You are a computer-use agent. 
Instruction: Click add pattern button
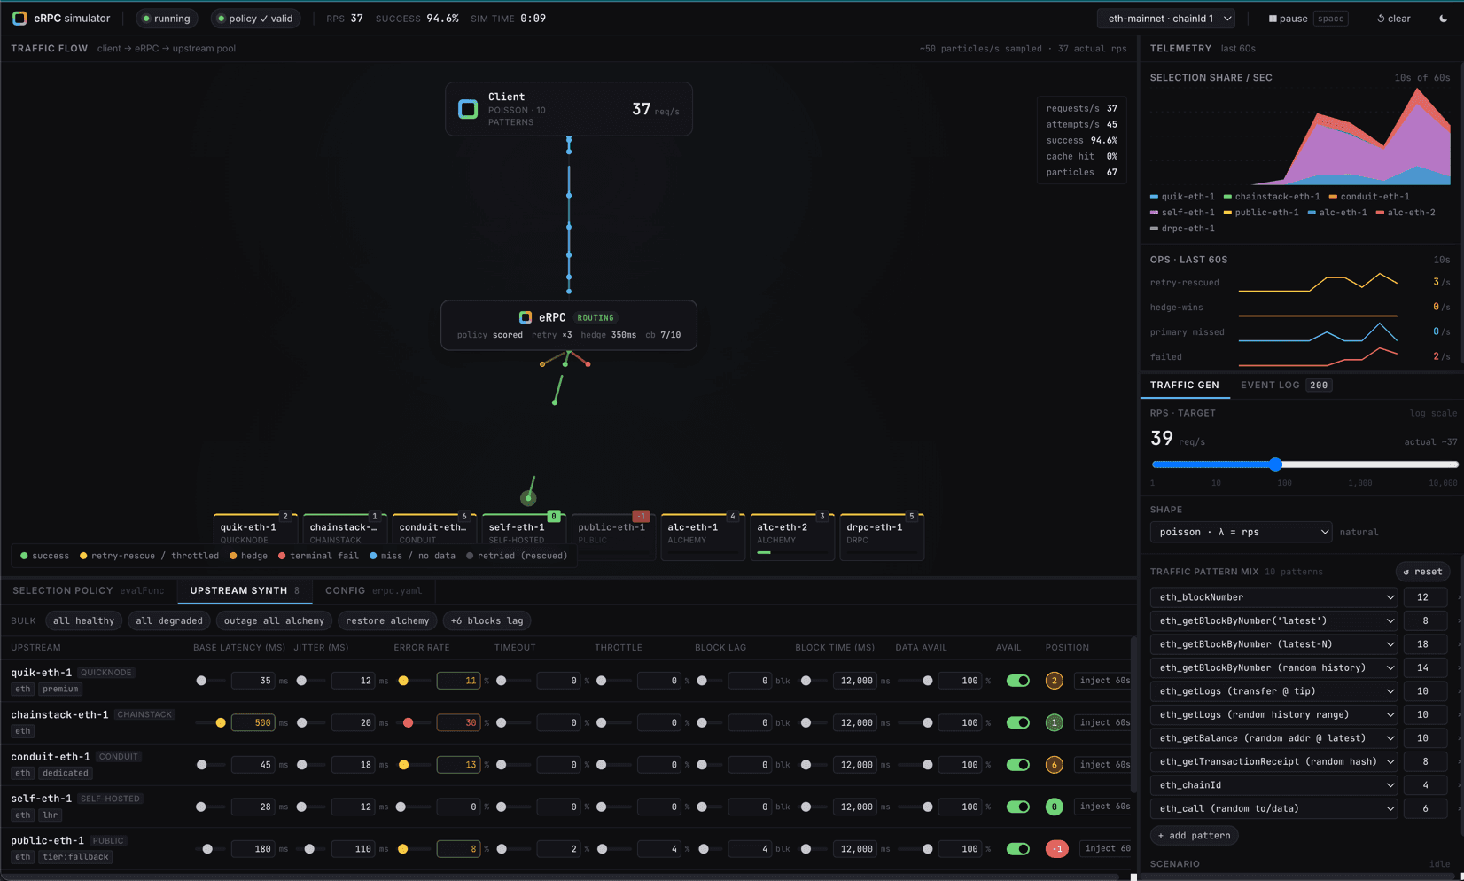(1194, 835)
